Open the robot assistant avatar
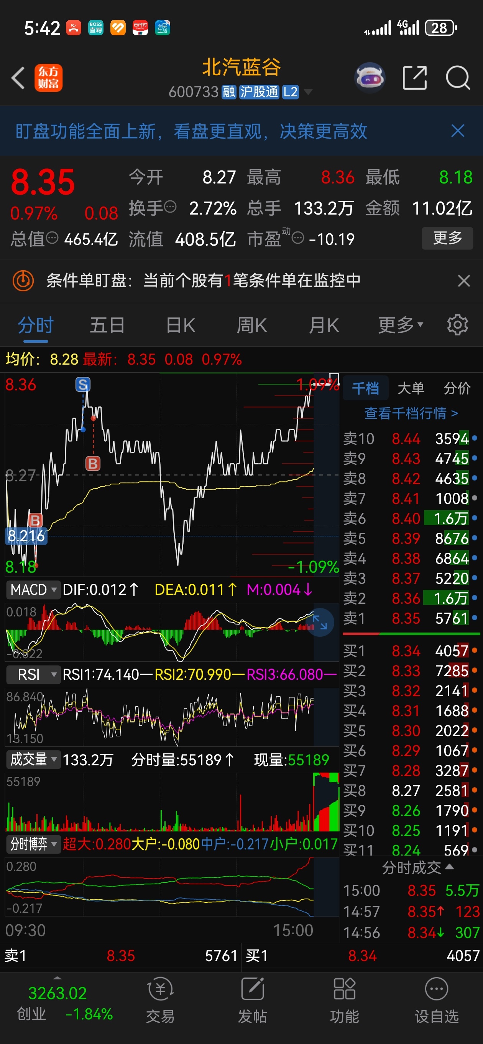Viewport: 483px width, 1044px height. pos(369,78)
